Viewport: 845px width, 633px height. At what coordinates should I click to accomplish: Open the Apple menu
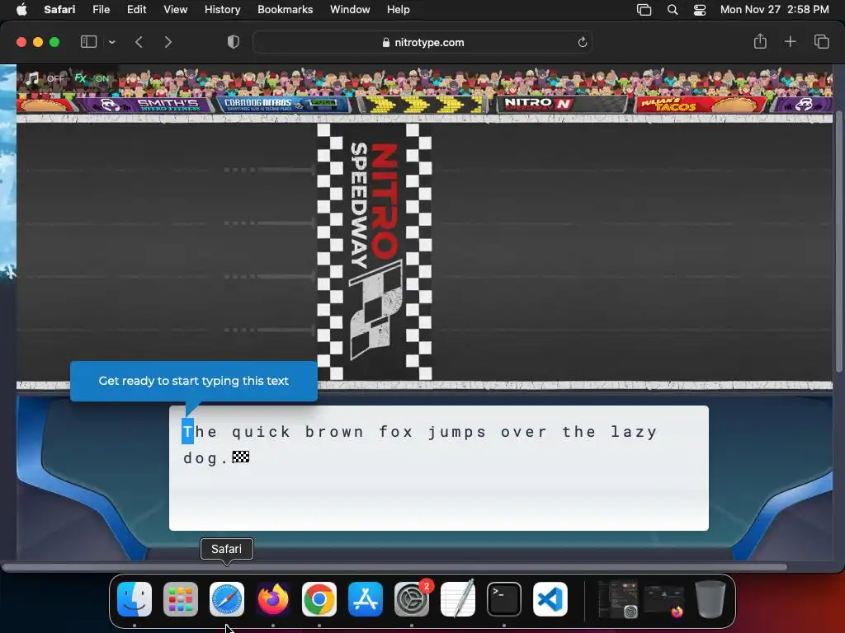point(21,9)
